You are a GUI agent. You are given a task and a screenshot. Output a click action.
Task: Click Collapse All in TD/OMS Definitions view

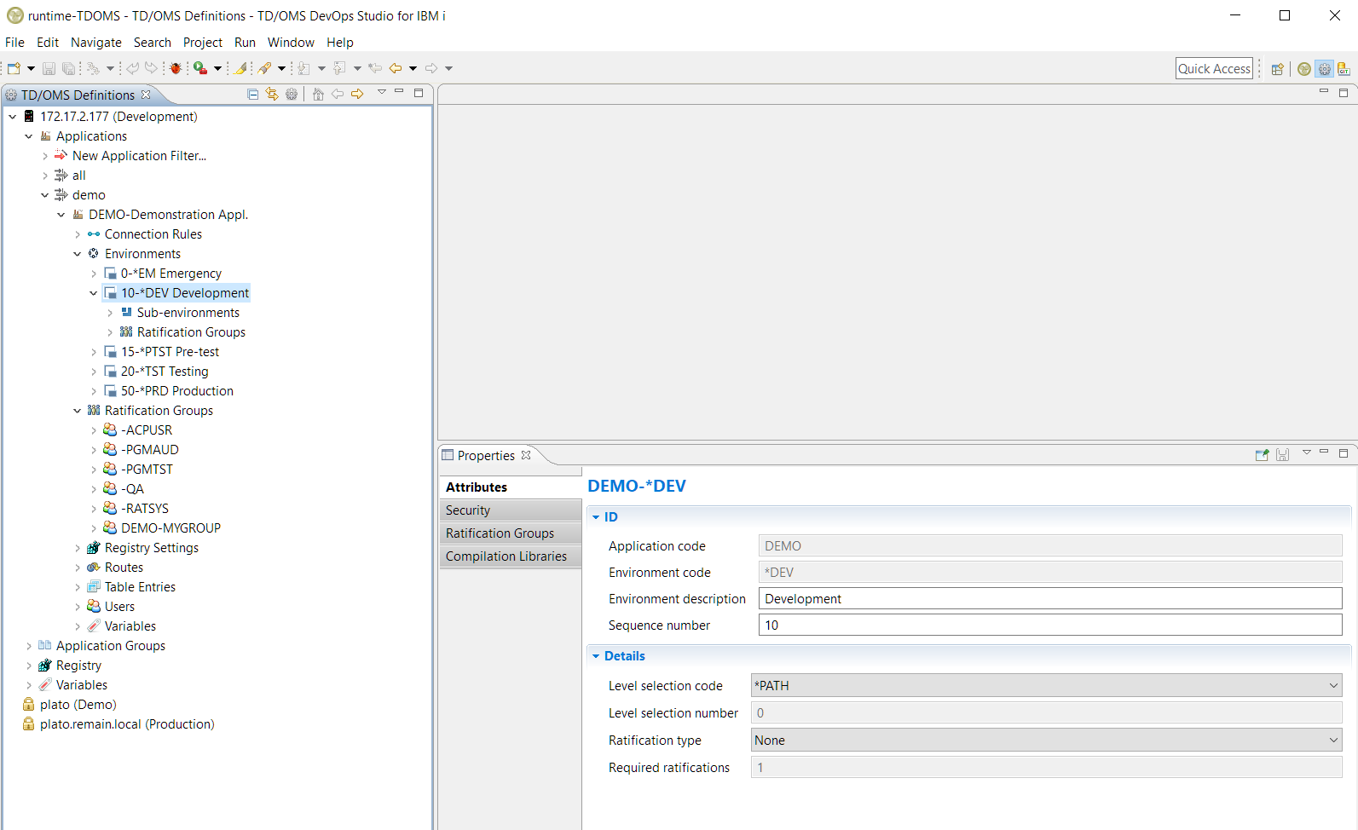coord(253,95)
